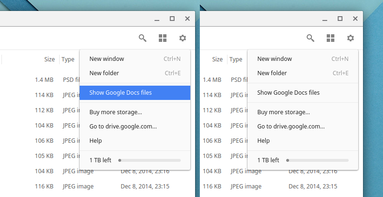The height and width of the screenshot is (197, 383).
Task: Minimize the right Files window
Action: (325, 19)
